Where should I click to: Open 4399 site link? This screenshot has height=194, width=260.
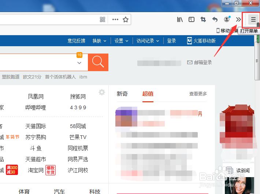(78, 107)
